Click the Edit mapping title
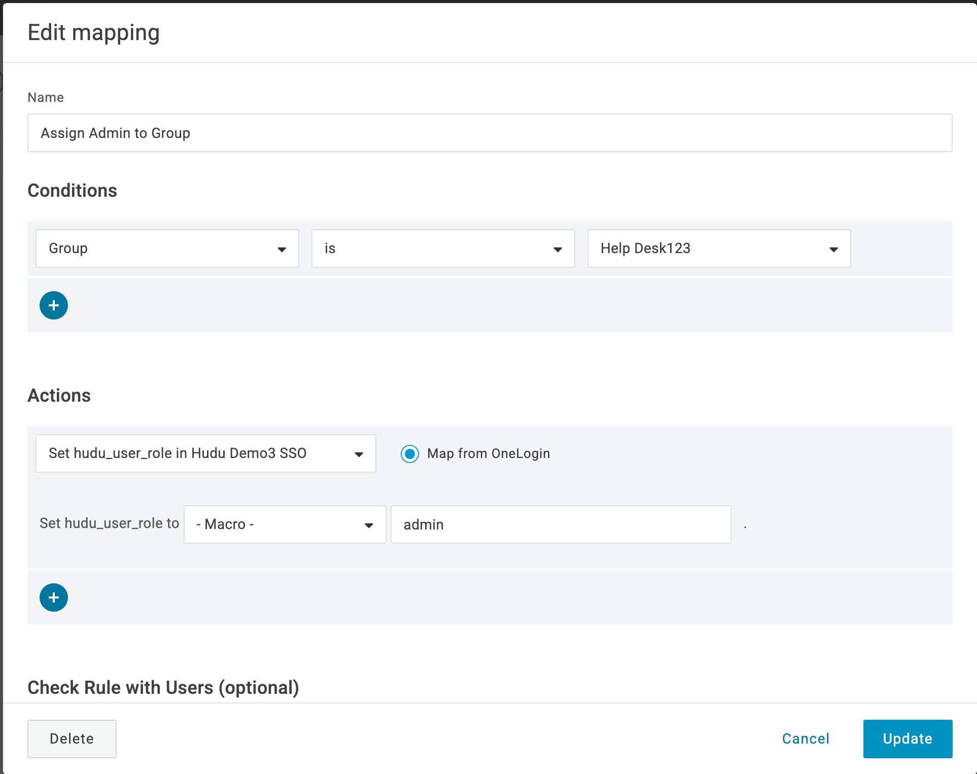 point(94,33)
